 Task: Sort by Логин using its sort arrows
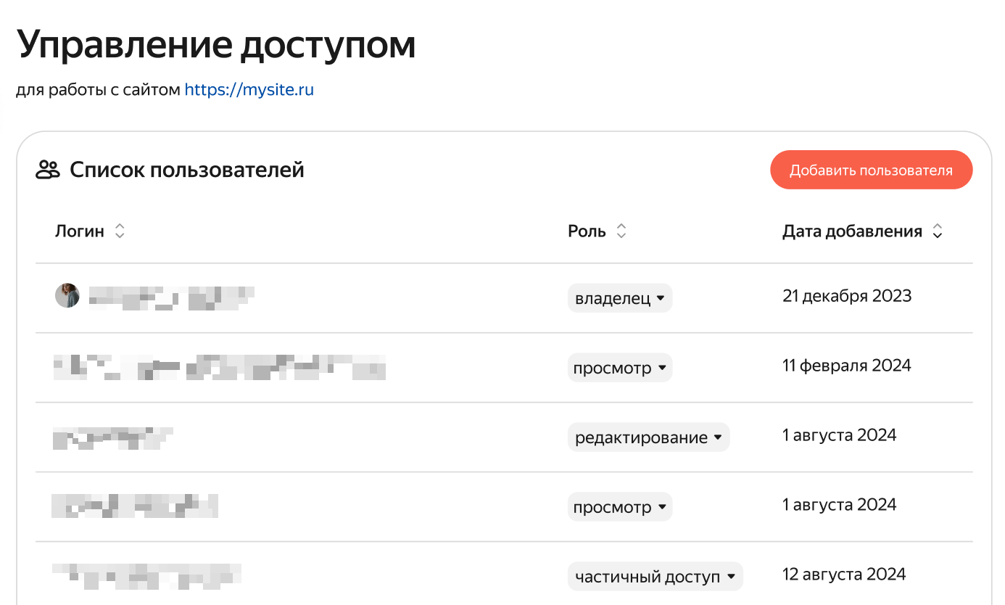[120, 231]
